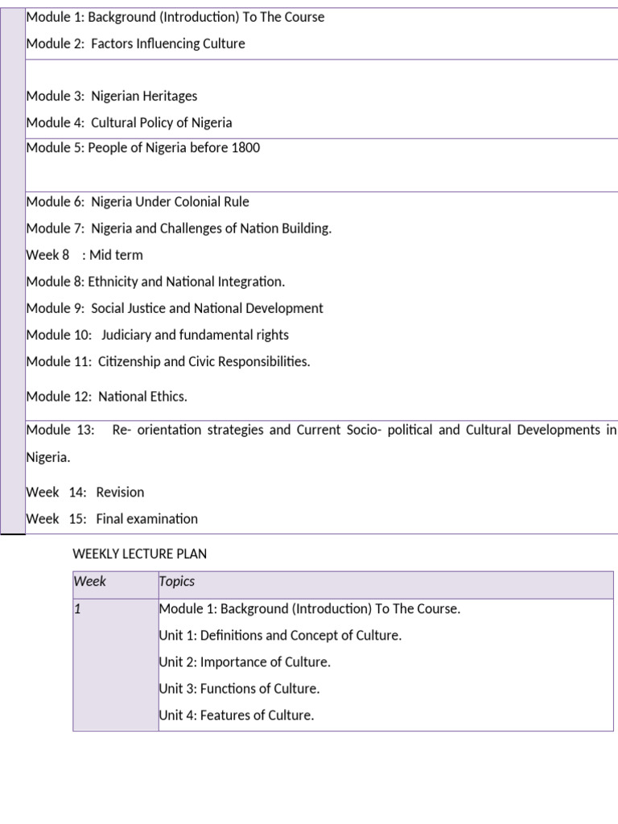
Task: Click 'Unit 4: Features of Culture.' line
Action: 237,715
